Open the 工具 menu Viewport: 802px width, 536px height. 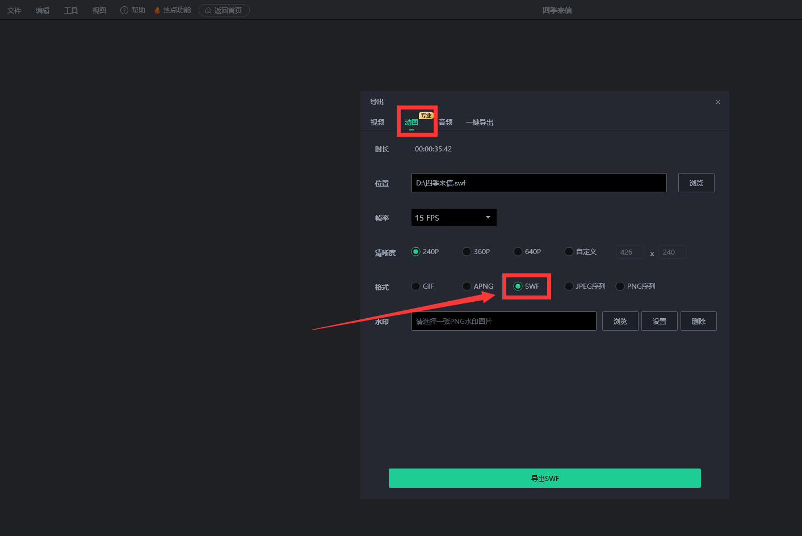pos(71,10)
